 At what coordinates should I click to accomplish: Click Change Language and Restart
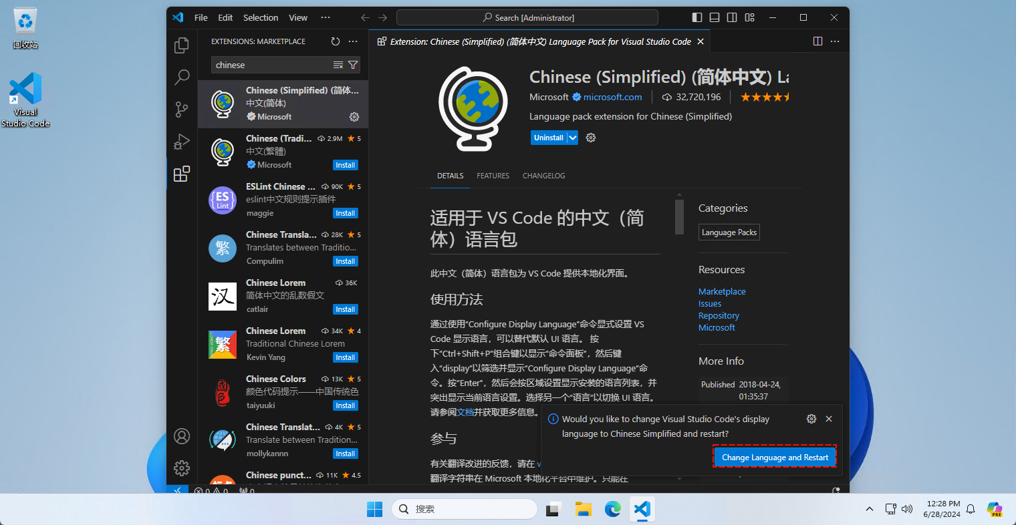tap(774, 457)
